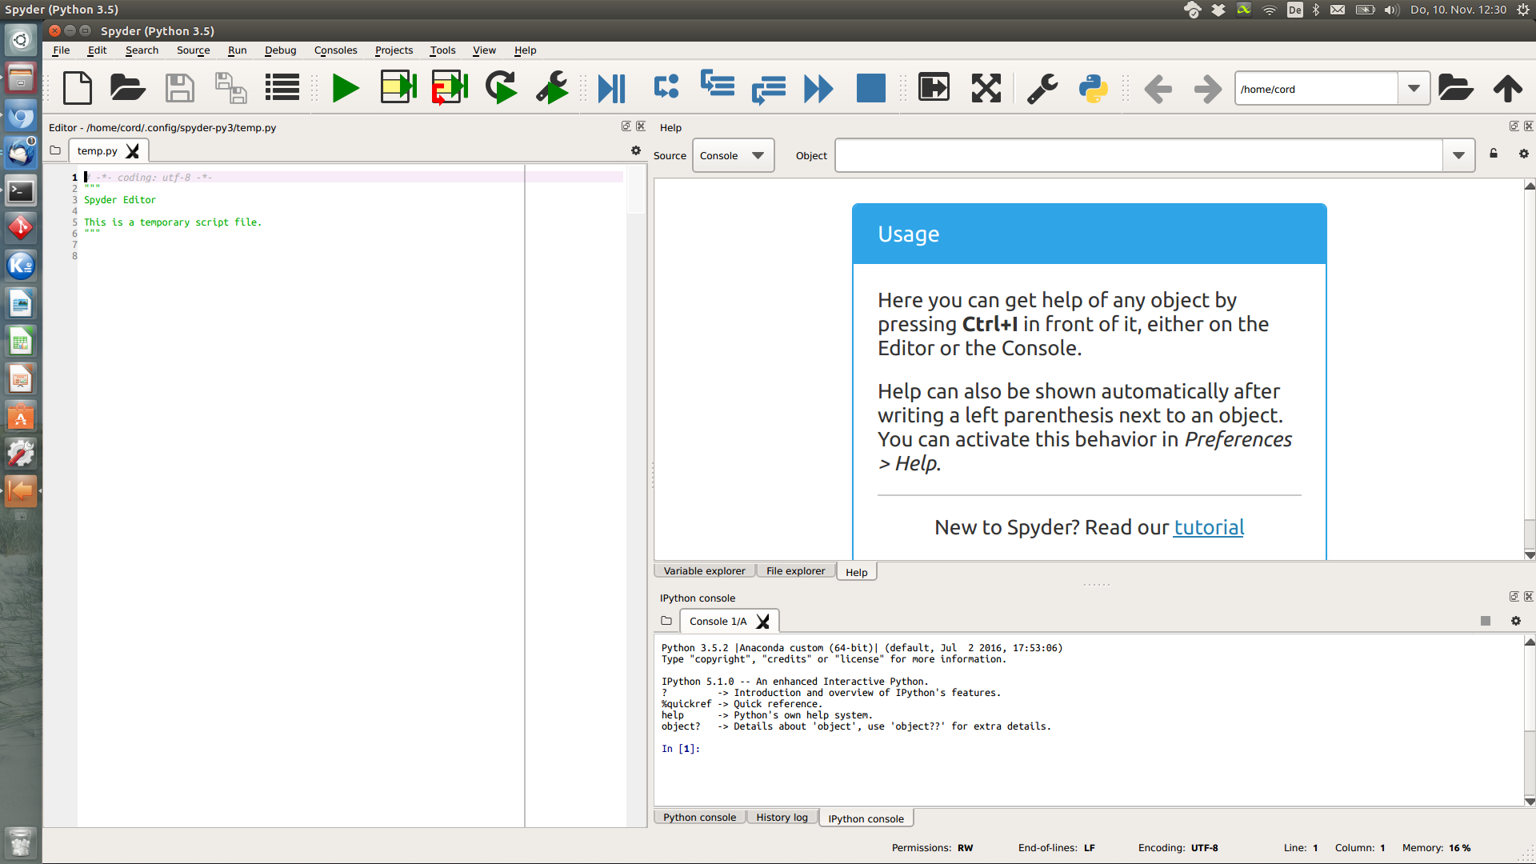Open the editor options gear
Screen dimensions: 1536x864
pyautogui.click(x=636, y=150)
